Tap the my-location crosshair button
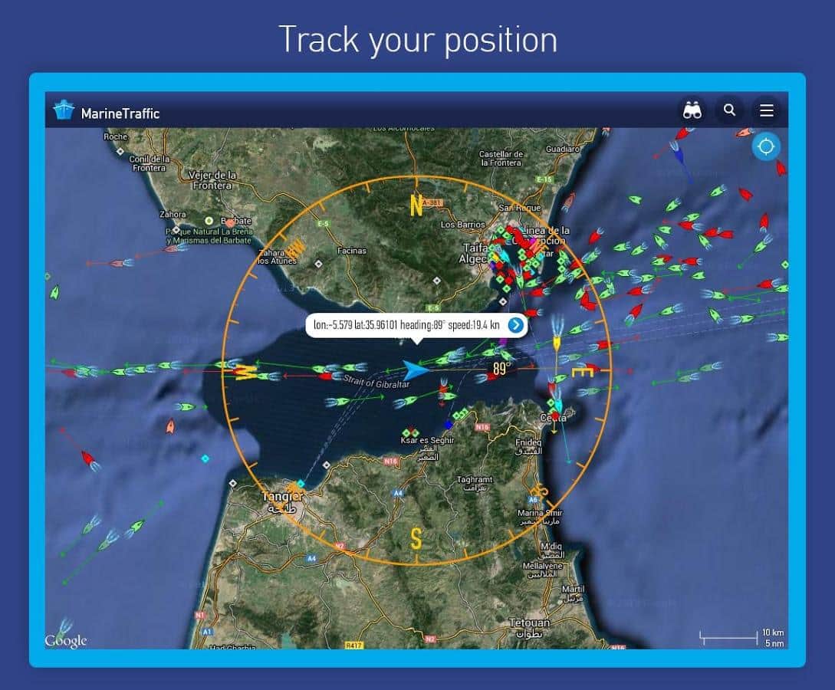The image size is (835, 690). 765,146
